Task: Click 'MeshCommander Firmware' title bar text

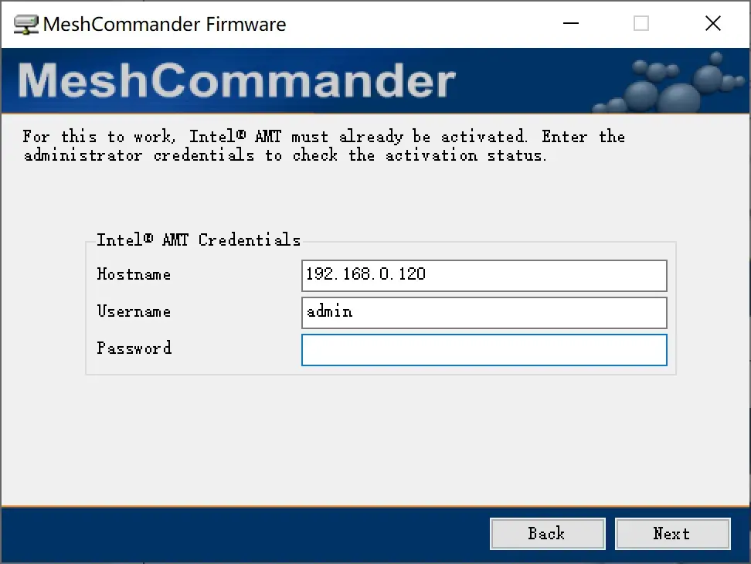Action: point(164,24)
